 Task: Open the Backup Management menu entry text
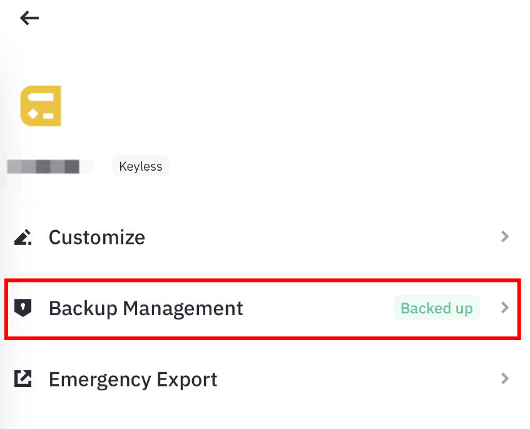coord(146,308)
